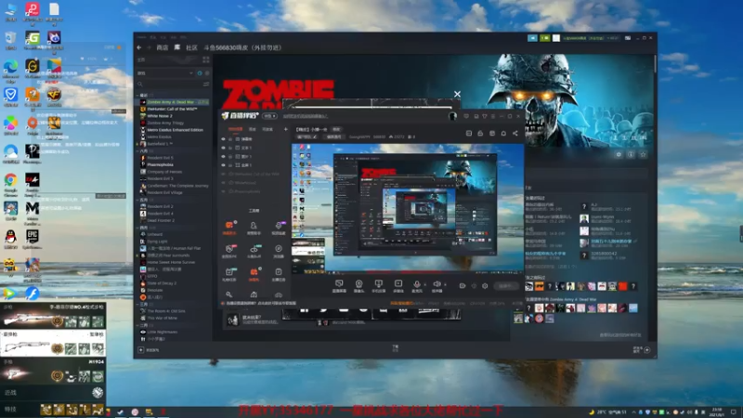Viewport: 743px width, 418px height.
Task: Open the microphone dropdown arrow in the streaming bar
Action: (424, 285)
